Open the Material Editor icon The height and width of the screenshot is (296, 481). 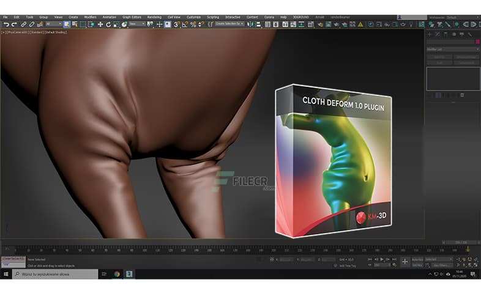(310, 24)
